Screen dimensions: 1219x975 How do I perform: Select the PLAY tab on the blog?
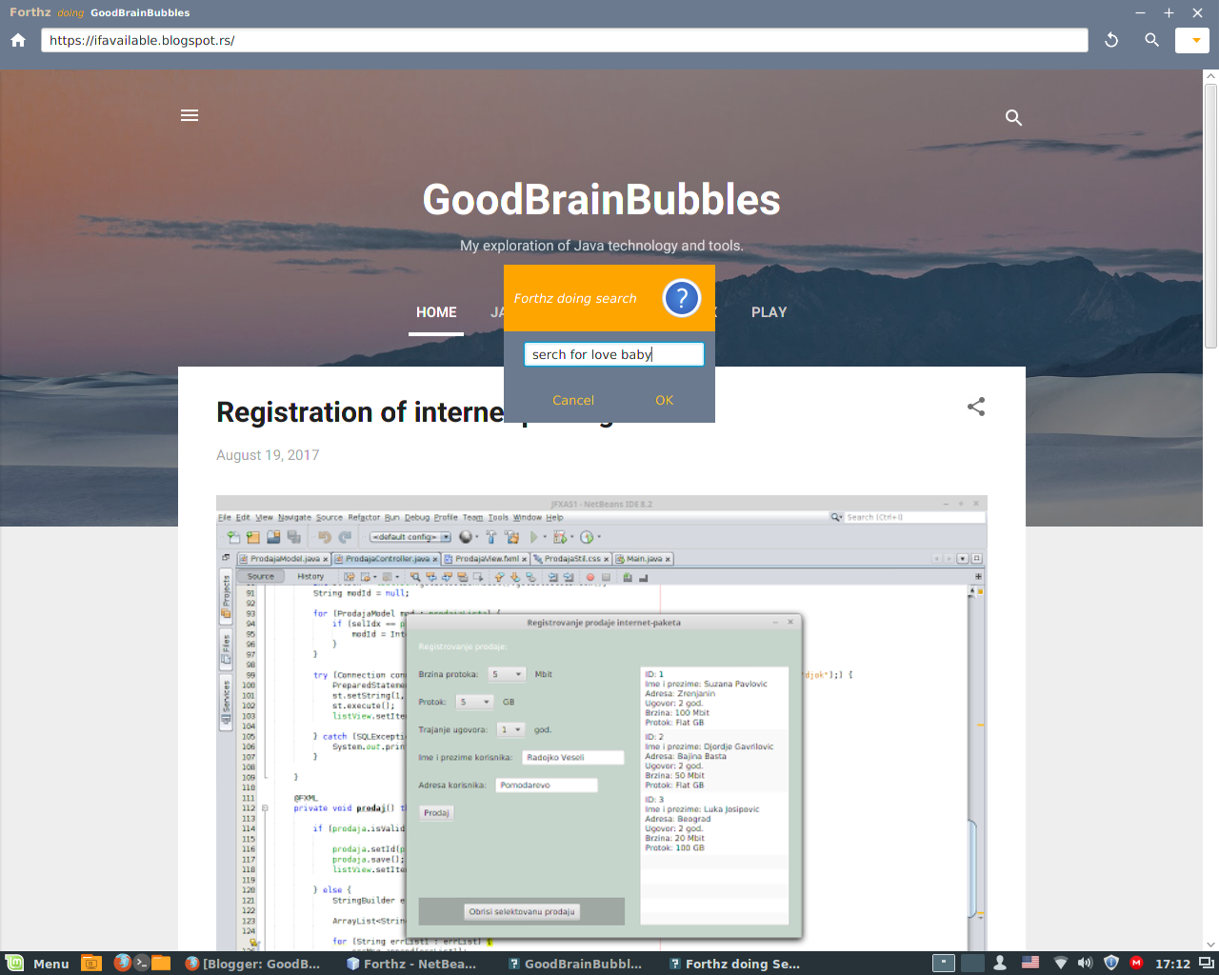pos(769,312)
